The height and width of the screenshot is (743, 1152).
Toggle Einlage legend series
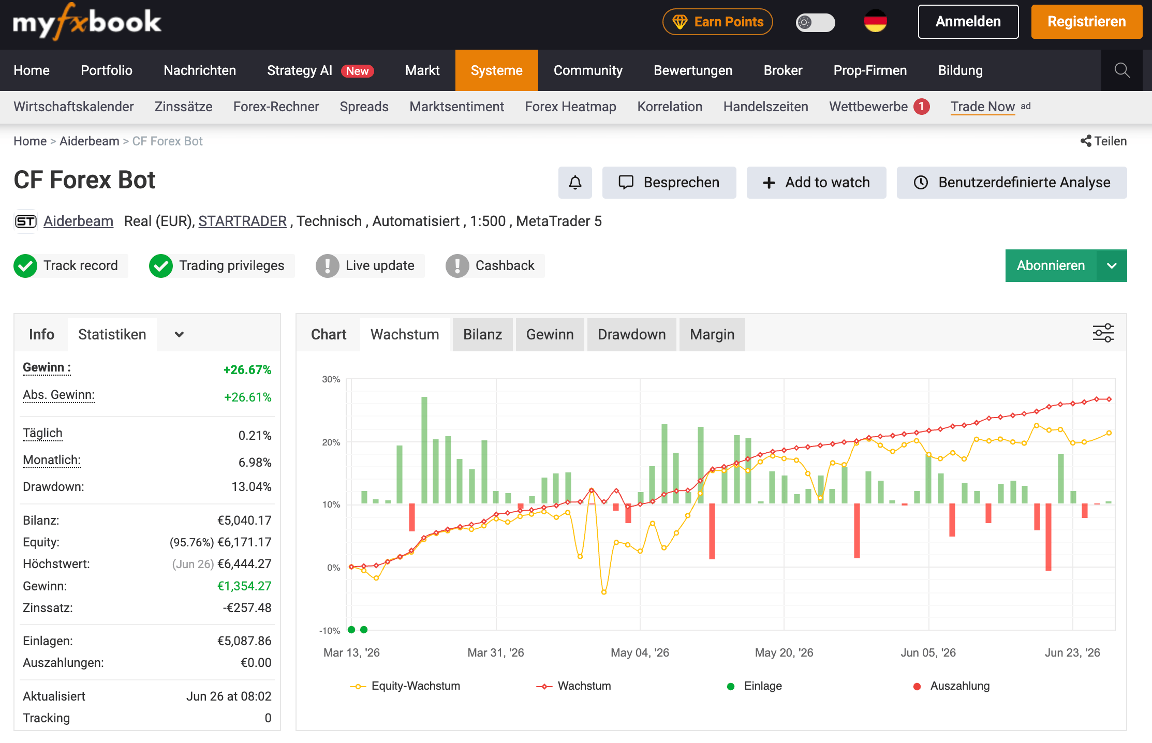(x=755, y=686)
